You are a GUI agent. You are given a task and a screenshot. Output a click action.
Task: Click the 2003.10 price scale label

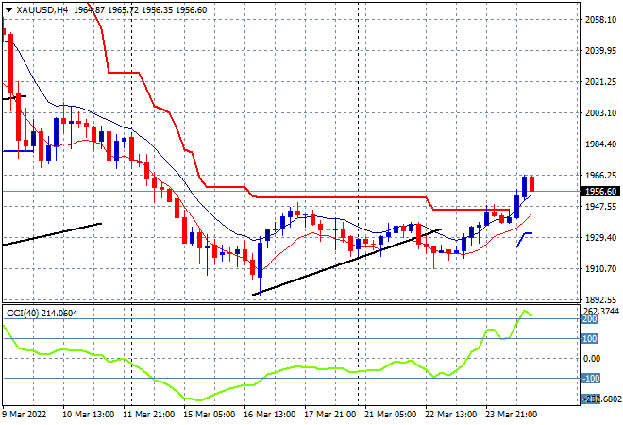[600, 113]
